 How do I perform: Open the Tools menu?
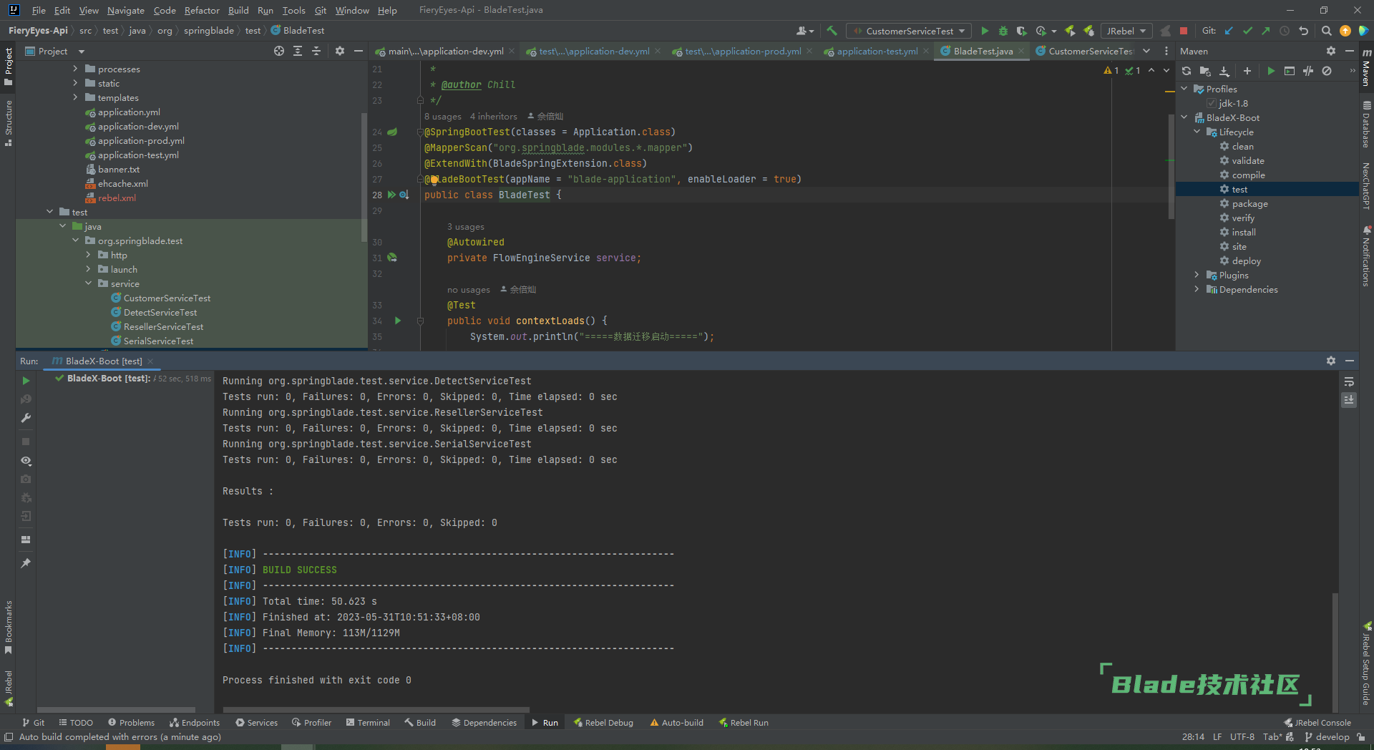coord(293,10)
